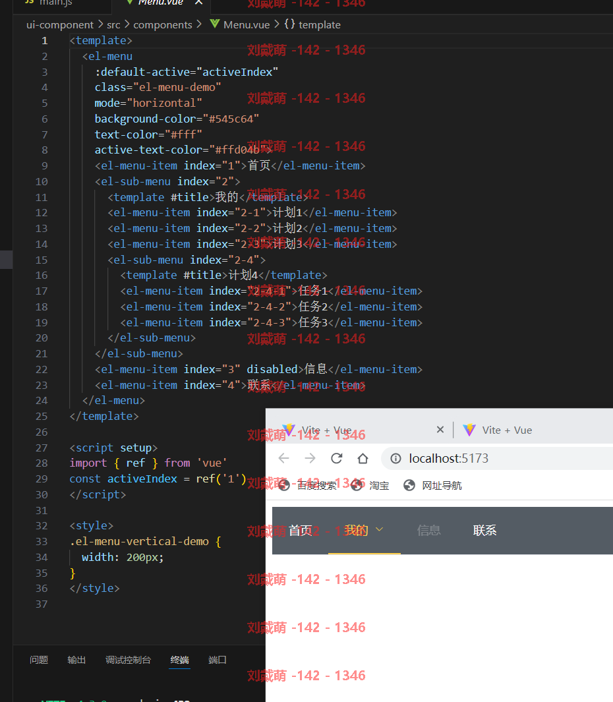This screenshot has height=702, width=613.
Task: Click the class="el-menu-demo" line
Action: click(158, 88)
